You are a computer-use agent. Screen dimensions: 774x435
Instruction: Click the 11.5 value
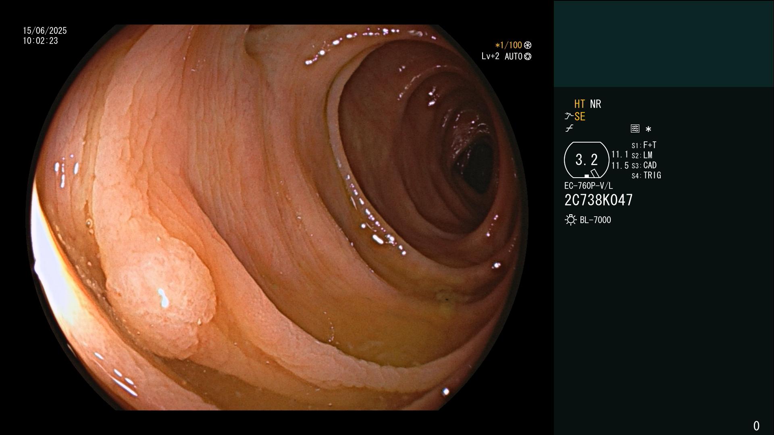click(x=620, y=166)
